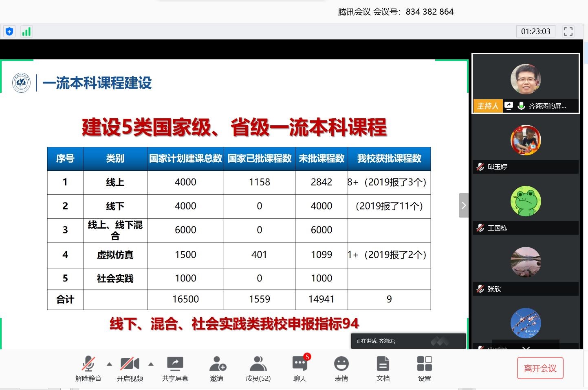Open the members list 成员(52)
Viewport: 588px width, 390px height.
[258, 368]
